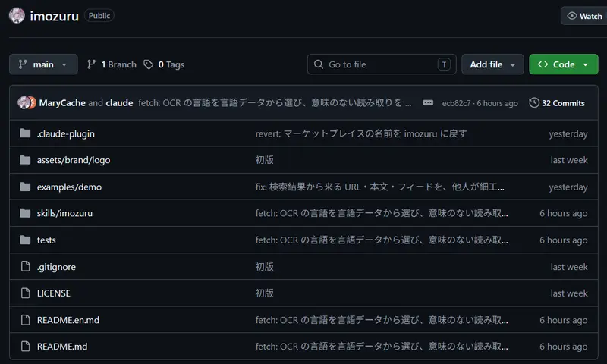The image size is (607, 364).
Task: Open the .claude-plugin folder
Action: pyautogui.click(x=66, y=133)
